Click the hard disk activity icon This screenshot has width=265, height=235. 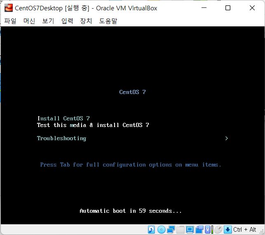[151, 230]
